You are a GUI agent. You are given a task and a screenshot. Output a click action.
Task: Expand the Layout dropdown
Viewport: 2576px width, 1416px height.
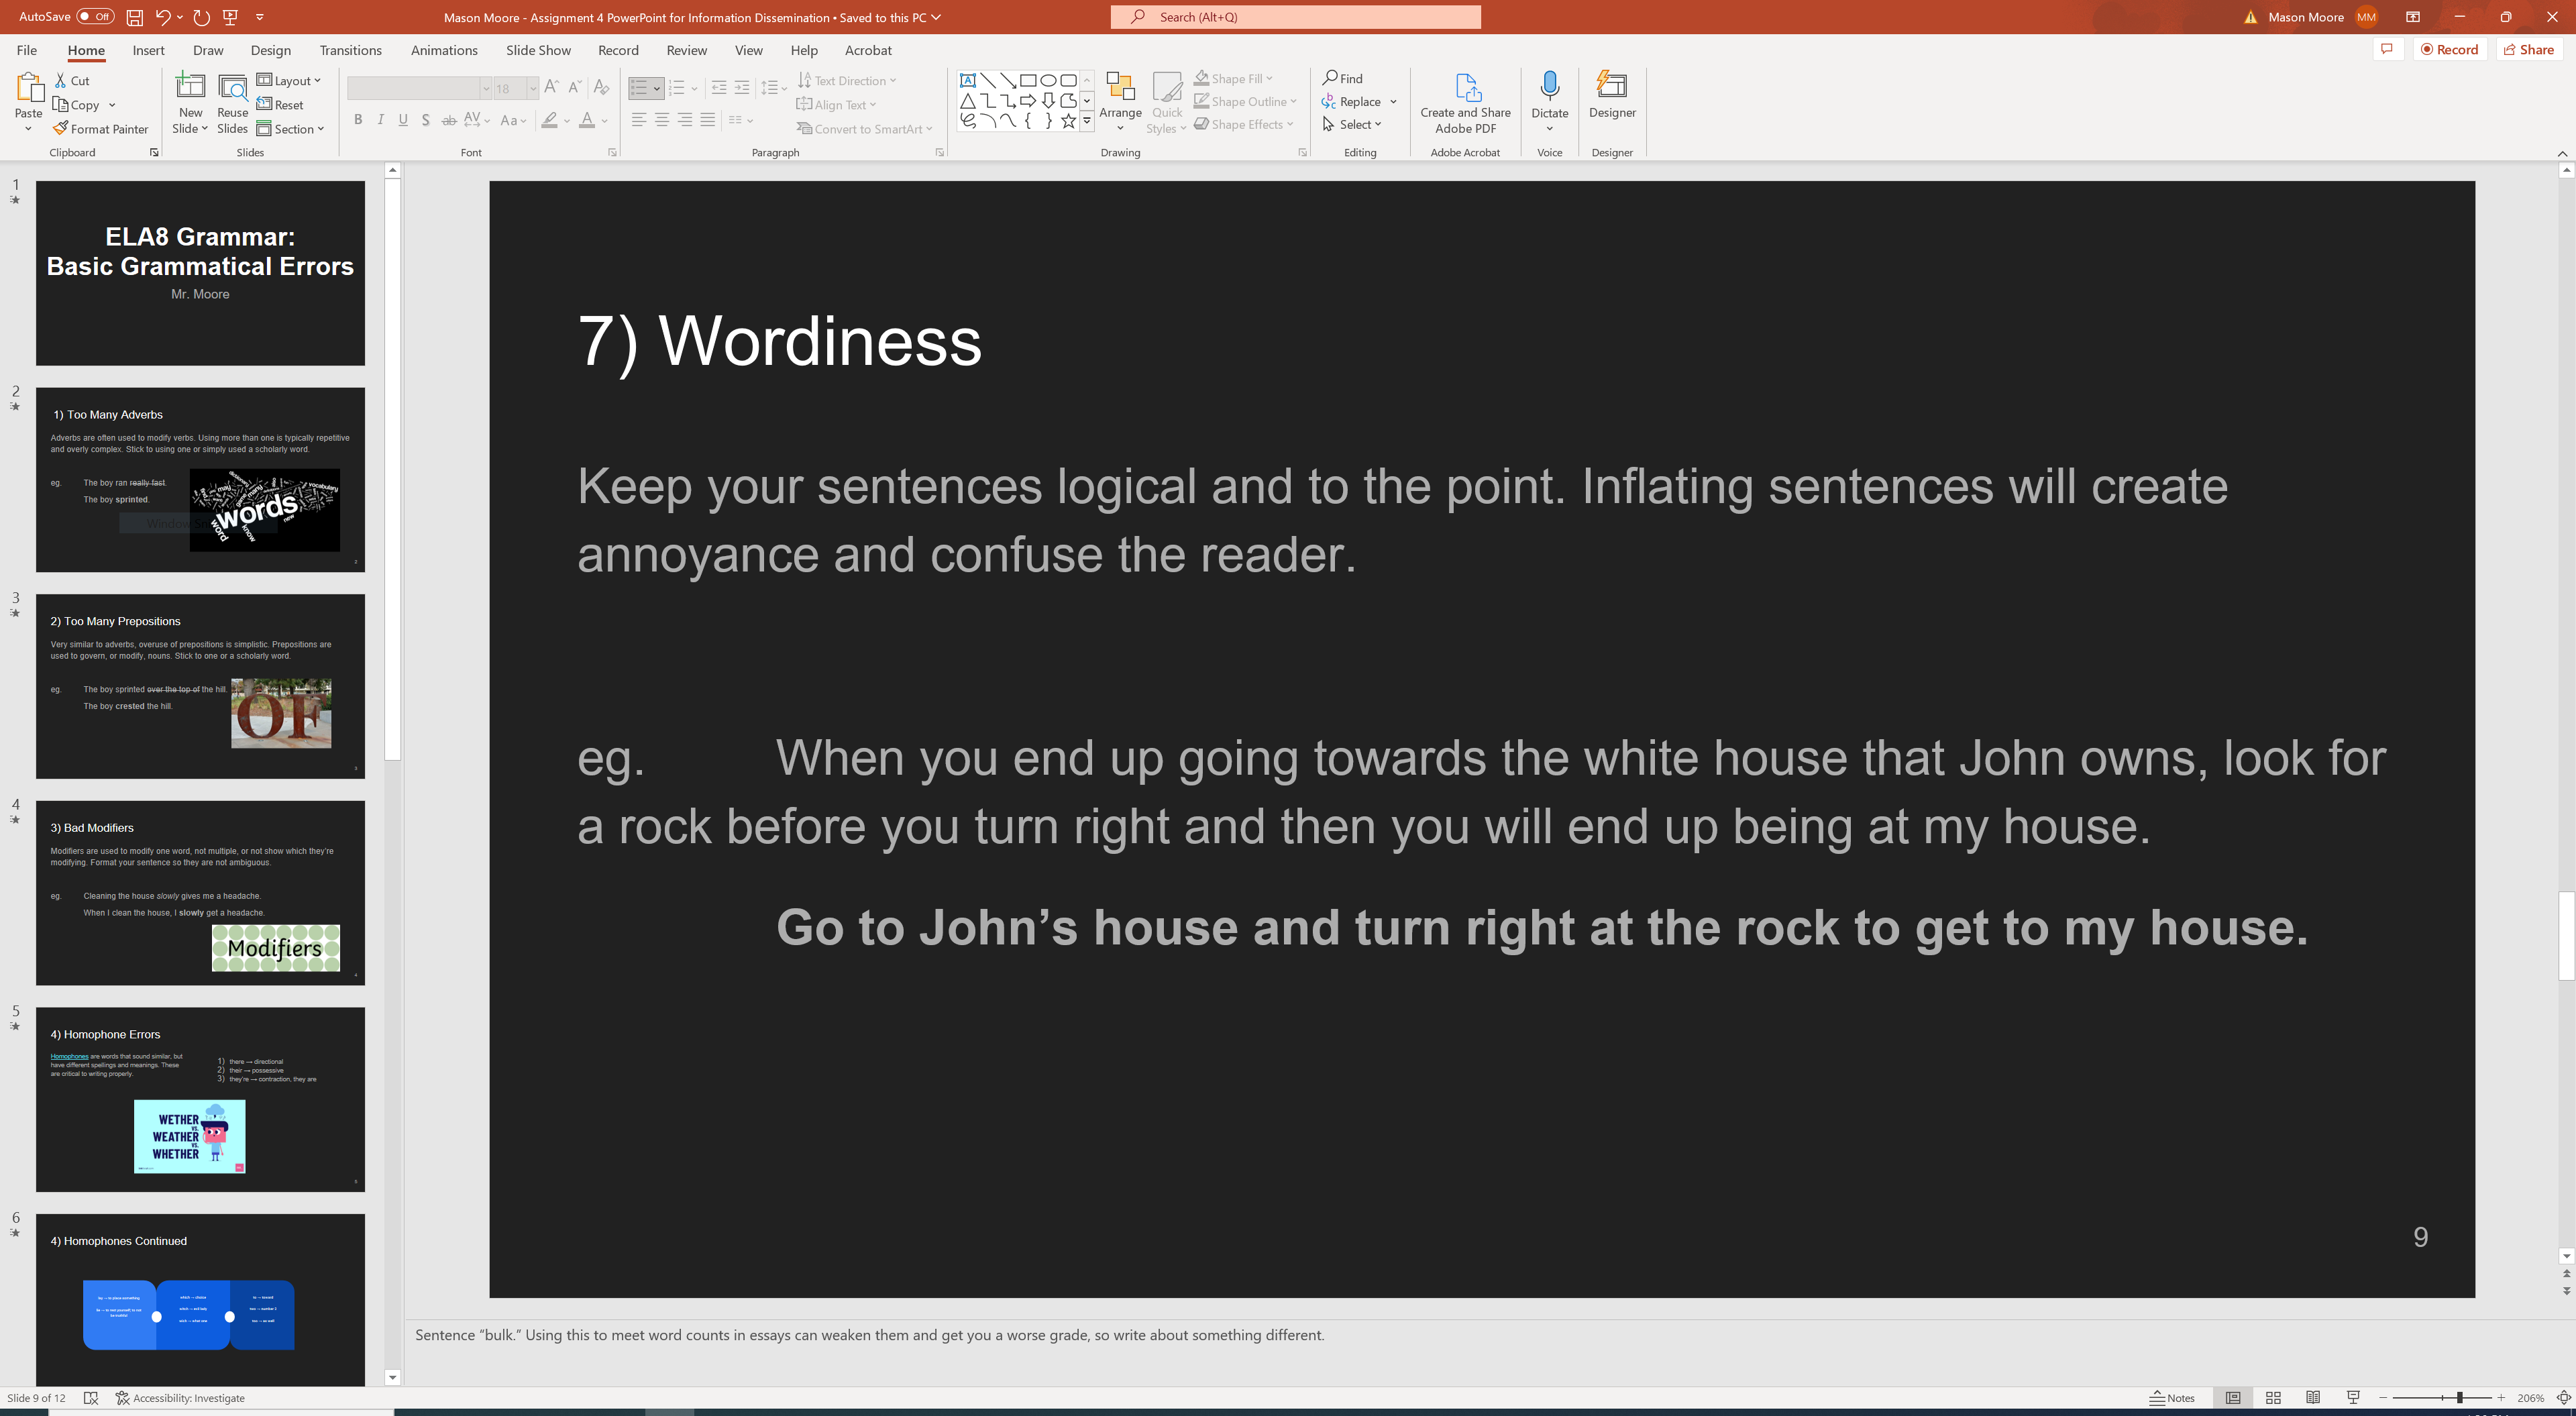click(289, 81)
